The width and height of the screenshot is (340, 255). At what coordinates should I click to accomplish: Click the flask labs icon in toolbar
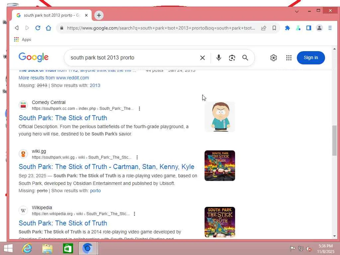[x=298, y=28]
